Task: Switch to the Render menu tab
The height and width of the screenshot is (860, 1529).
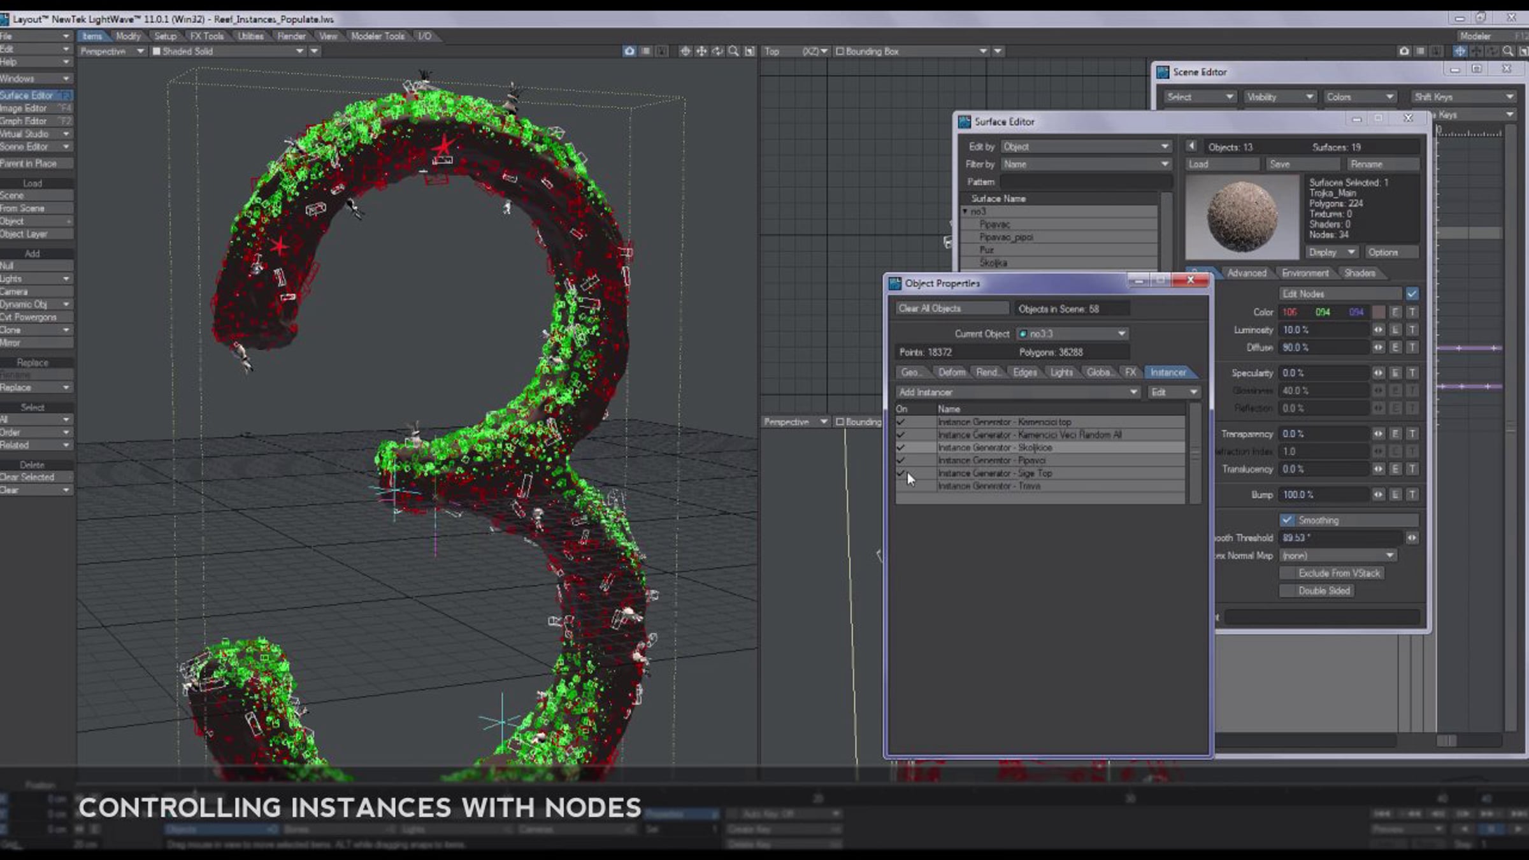Action: point(291,36)
